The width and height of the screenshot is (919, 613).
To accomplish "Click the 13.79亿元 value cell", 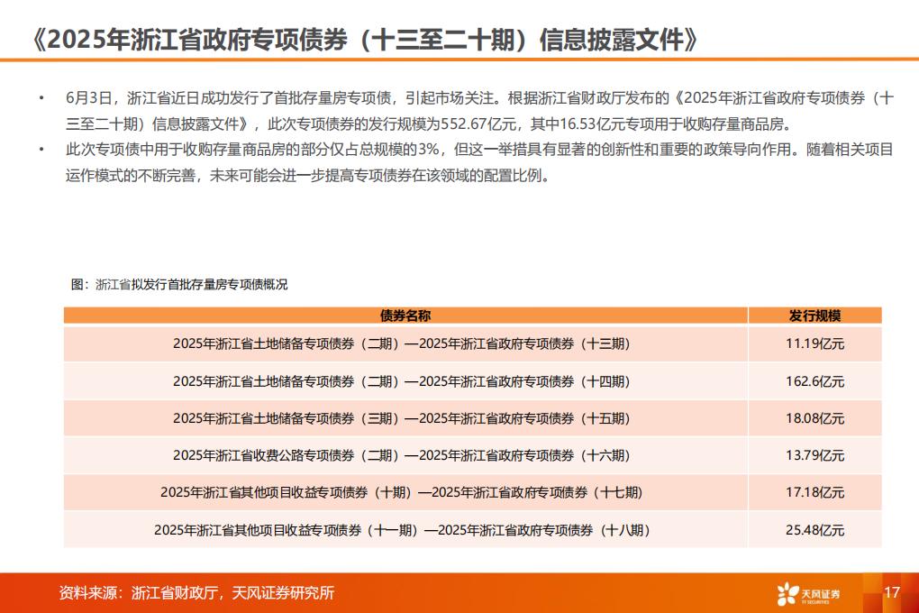I will coord(814,455).
